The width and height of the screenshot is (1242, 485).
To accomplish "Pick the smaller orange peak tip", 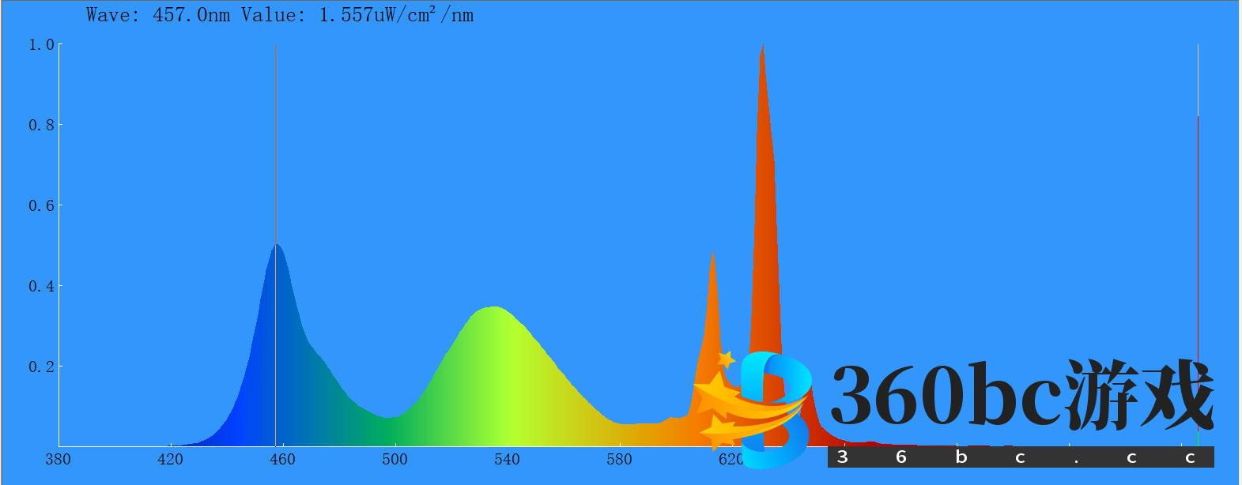I will 713,256.
